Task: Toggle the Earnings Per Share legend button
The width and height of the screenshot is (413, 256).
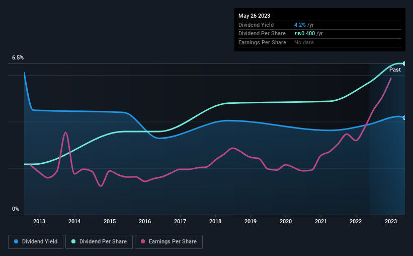Action: (169, 241)
